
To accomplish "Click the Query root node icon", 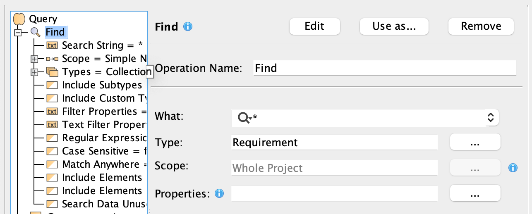I will pyautogui.click(x=19, y=19).
